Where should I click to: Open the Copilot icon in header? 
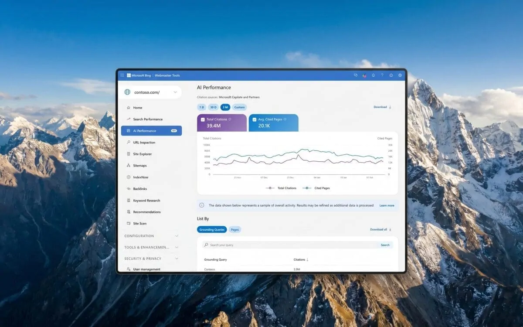click(364, 75)
